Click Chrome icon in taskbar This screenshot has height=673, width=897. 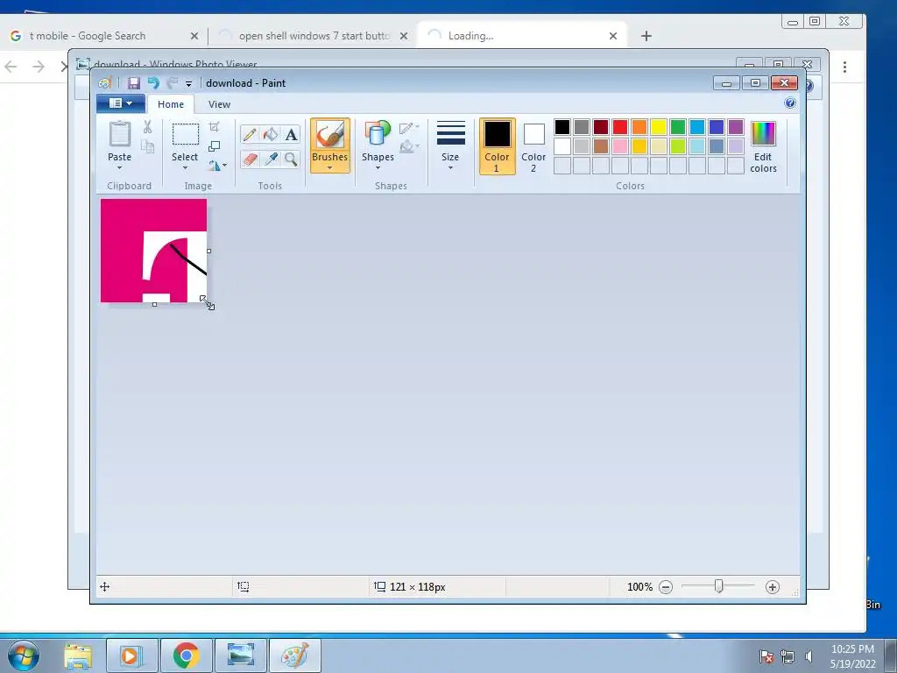186,655
